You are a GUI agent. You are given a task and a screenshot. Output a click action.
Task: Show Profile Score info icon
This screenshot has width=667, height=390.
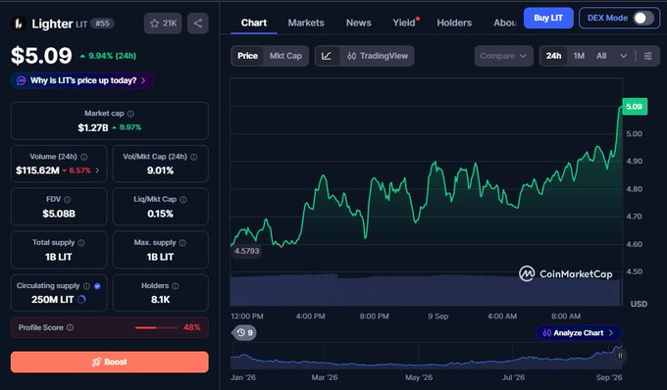(71, 327)
